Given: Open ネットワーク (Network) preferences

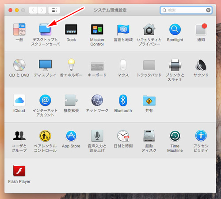Looking at the screenshot, I should tap(97, 100).
